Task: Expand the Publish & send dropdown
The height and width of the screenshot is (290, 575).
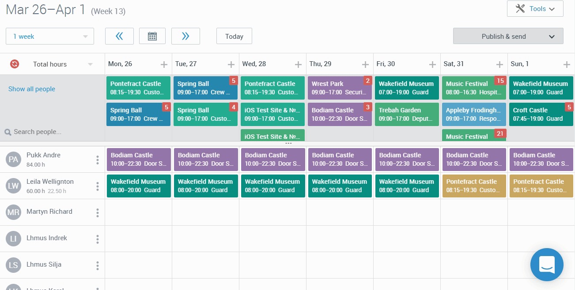Action: (x=507, y=36)
